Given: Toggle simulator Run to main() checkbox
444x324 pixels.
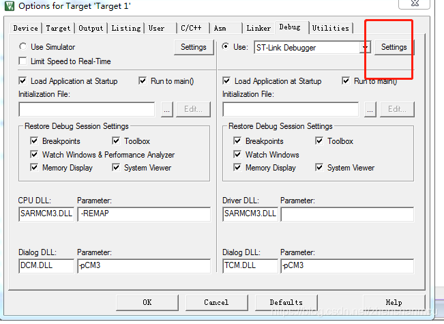Looking at the screenshot, I should pos(143,81).
